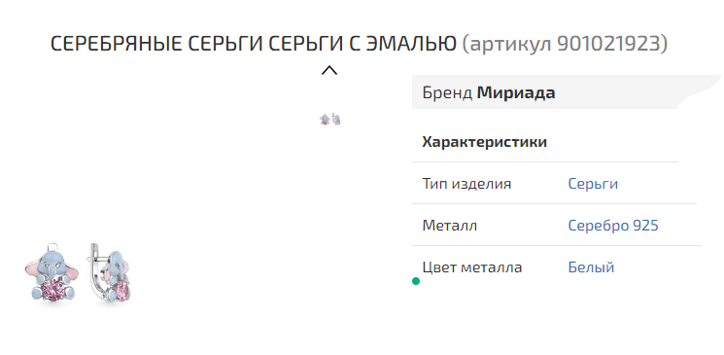The image size is (724, 355).
Task: Click the Тип изделия label
Action: (x=466, y=184)
